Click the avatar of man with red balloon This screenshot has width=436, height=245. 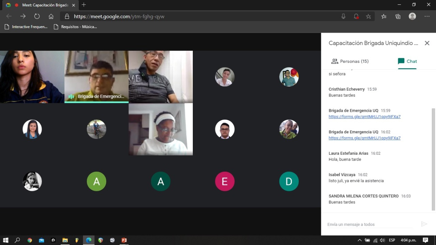[x=289, y=77]
